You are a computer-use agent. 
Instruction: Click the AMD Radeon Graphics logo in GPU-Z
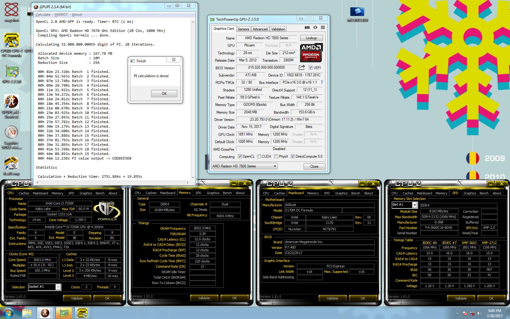(x=311, y=53)
